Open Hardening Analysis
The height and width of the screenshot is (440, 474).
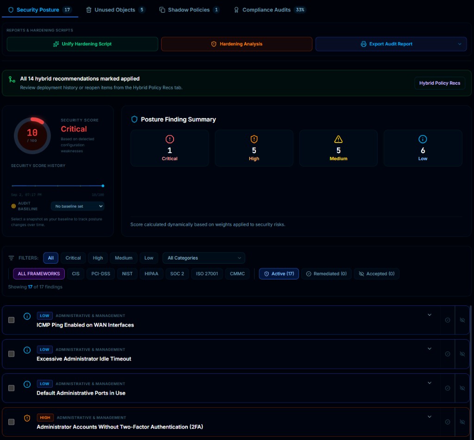(x=237, y=44)
